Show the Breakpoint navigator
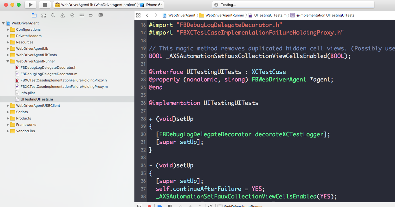This screenshot has height=207, width=395. click(x=91, y=15)
